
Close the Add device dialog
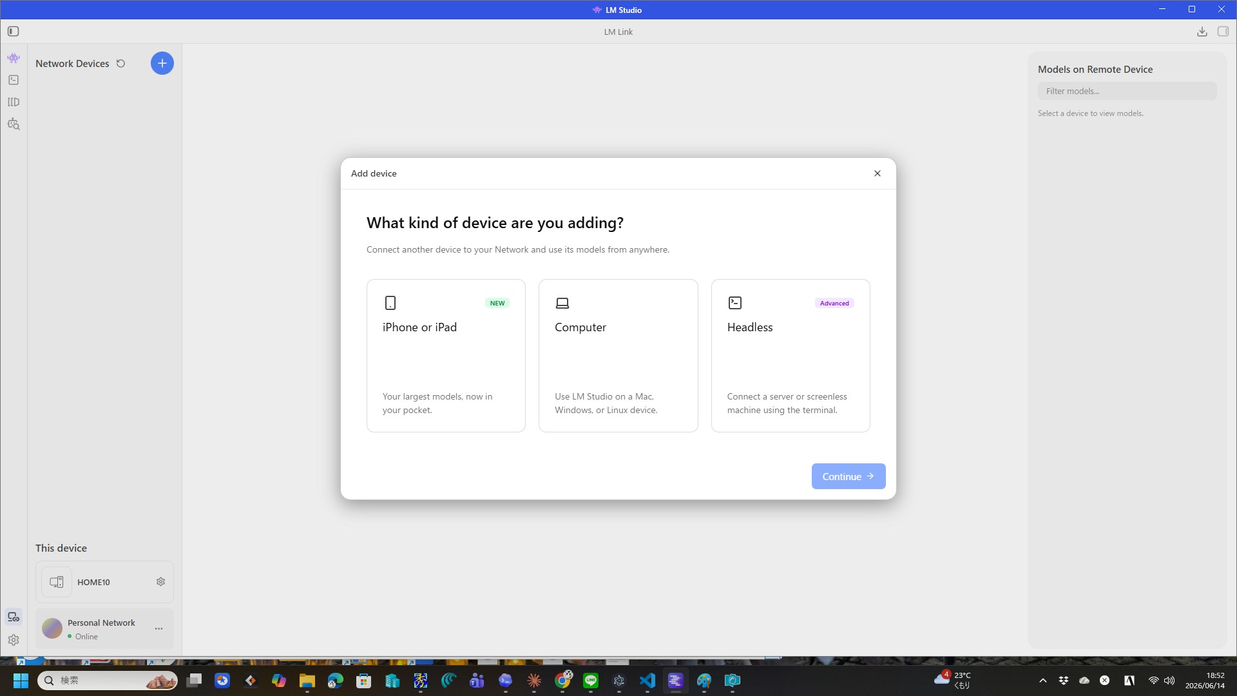point(877,173)
